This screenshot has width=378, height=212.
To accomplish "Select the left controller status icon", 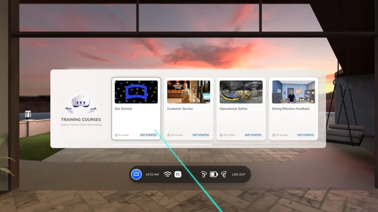I will [x=204, y=174].
